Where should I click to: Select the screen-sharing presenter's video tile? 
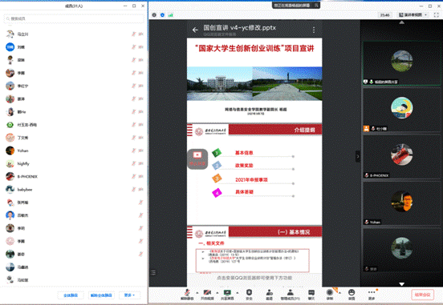[401, 63]
